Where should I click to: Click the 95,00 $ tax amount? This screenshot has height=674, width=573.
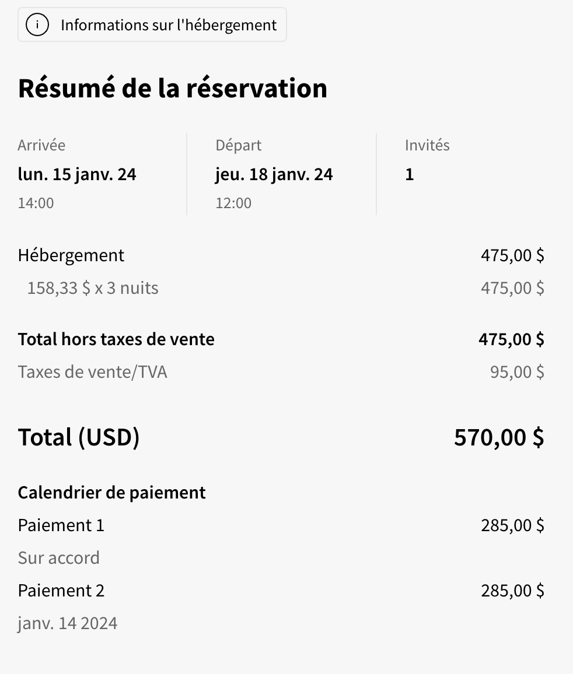(517, 372)
